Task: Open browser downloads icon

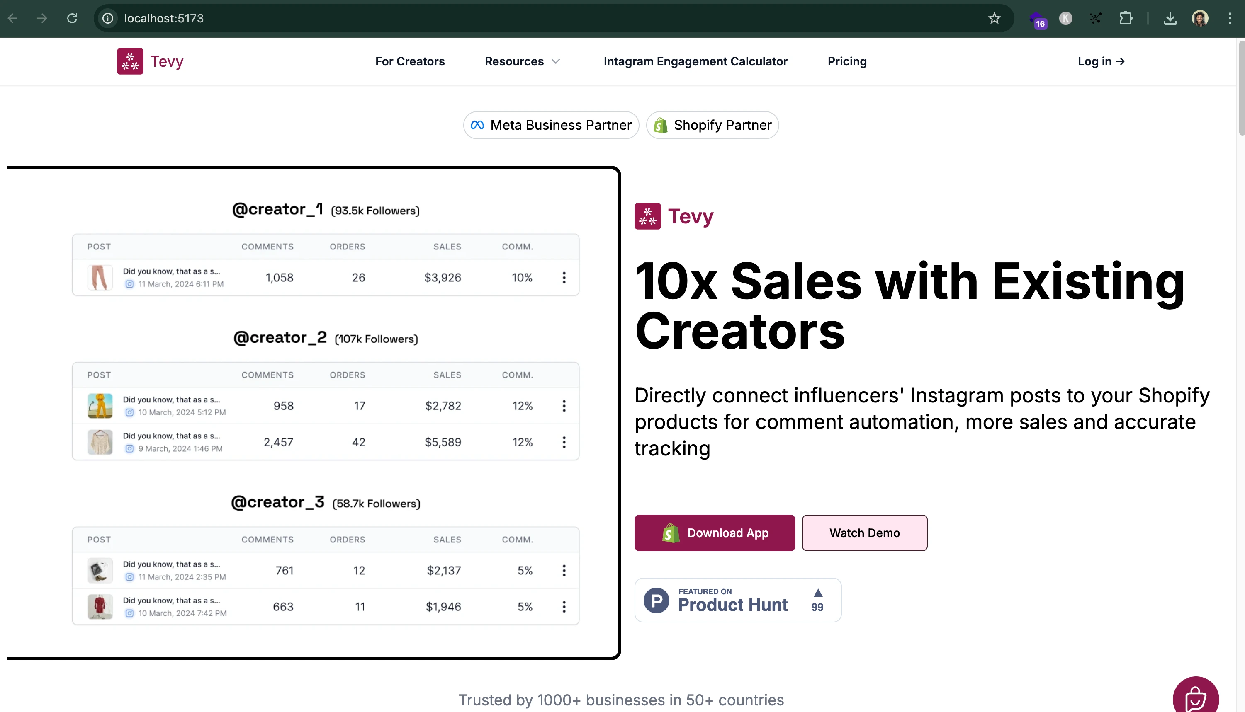Action: coord(1170,19)
